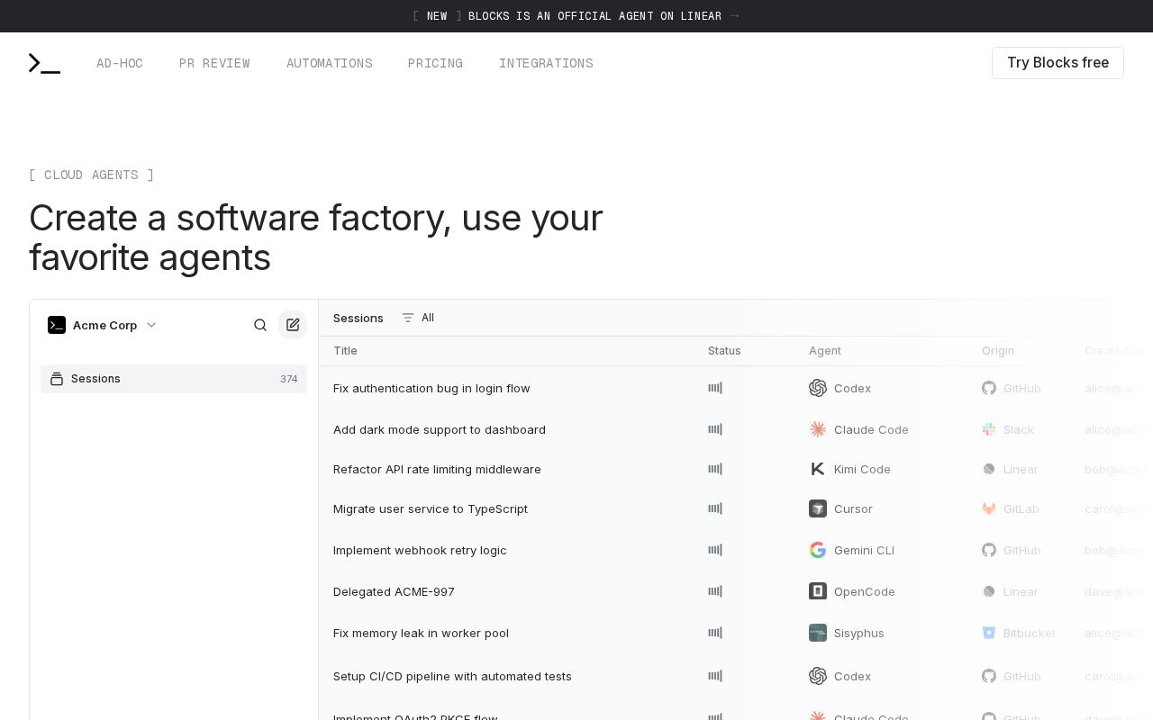Click the Bitbucket origin icon
The image size is (1153, 720).
989,633
